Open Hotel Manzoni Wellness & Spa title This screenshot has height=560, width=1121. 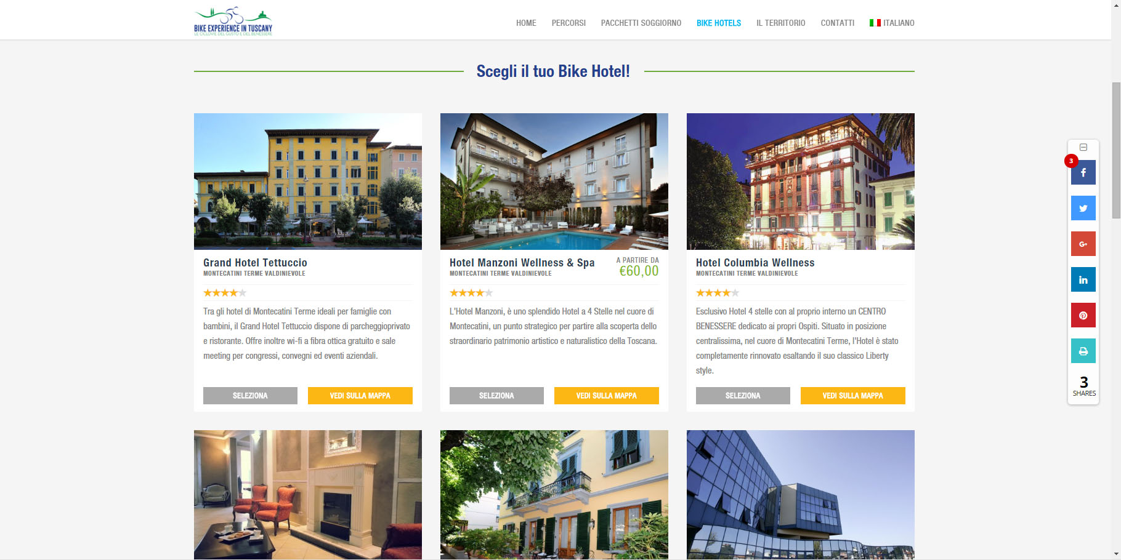(x=522, y=263)
